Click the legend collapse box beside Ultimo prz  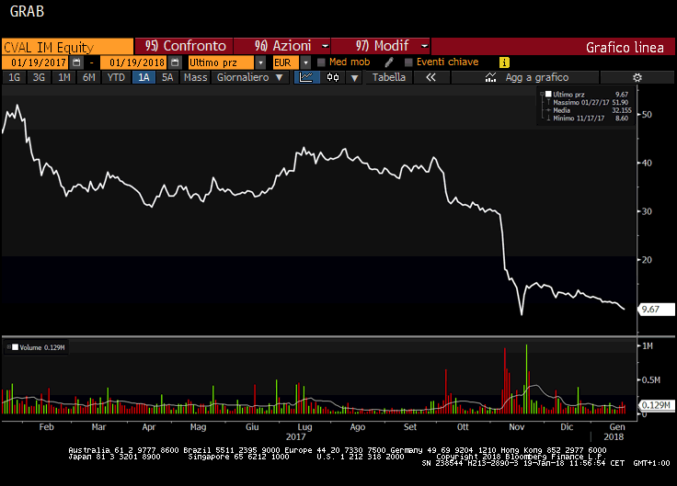click(x=542, y=94)
